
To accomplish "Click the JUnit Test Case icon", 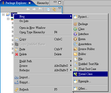I will click(x=75, y=69).
